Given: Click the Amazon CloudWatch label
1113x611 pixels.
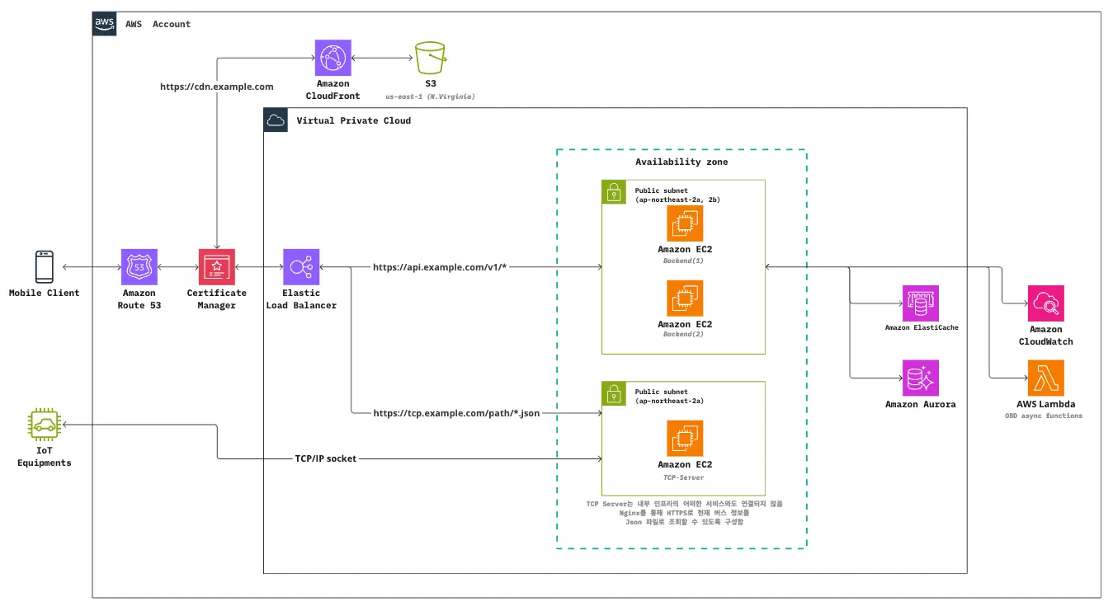Looking at the screenshot, I should [1045, 335].
